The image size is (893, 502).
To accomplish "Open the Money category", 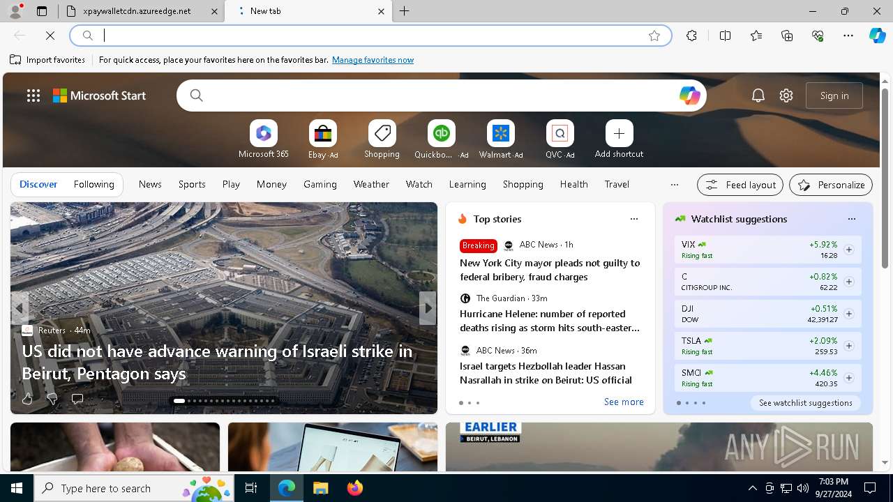I will point(271,184).
